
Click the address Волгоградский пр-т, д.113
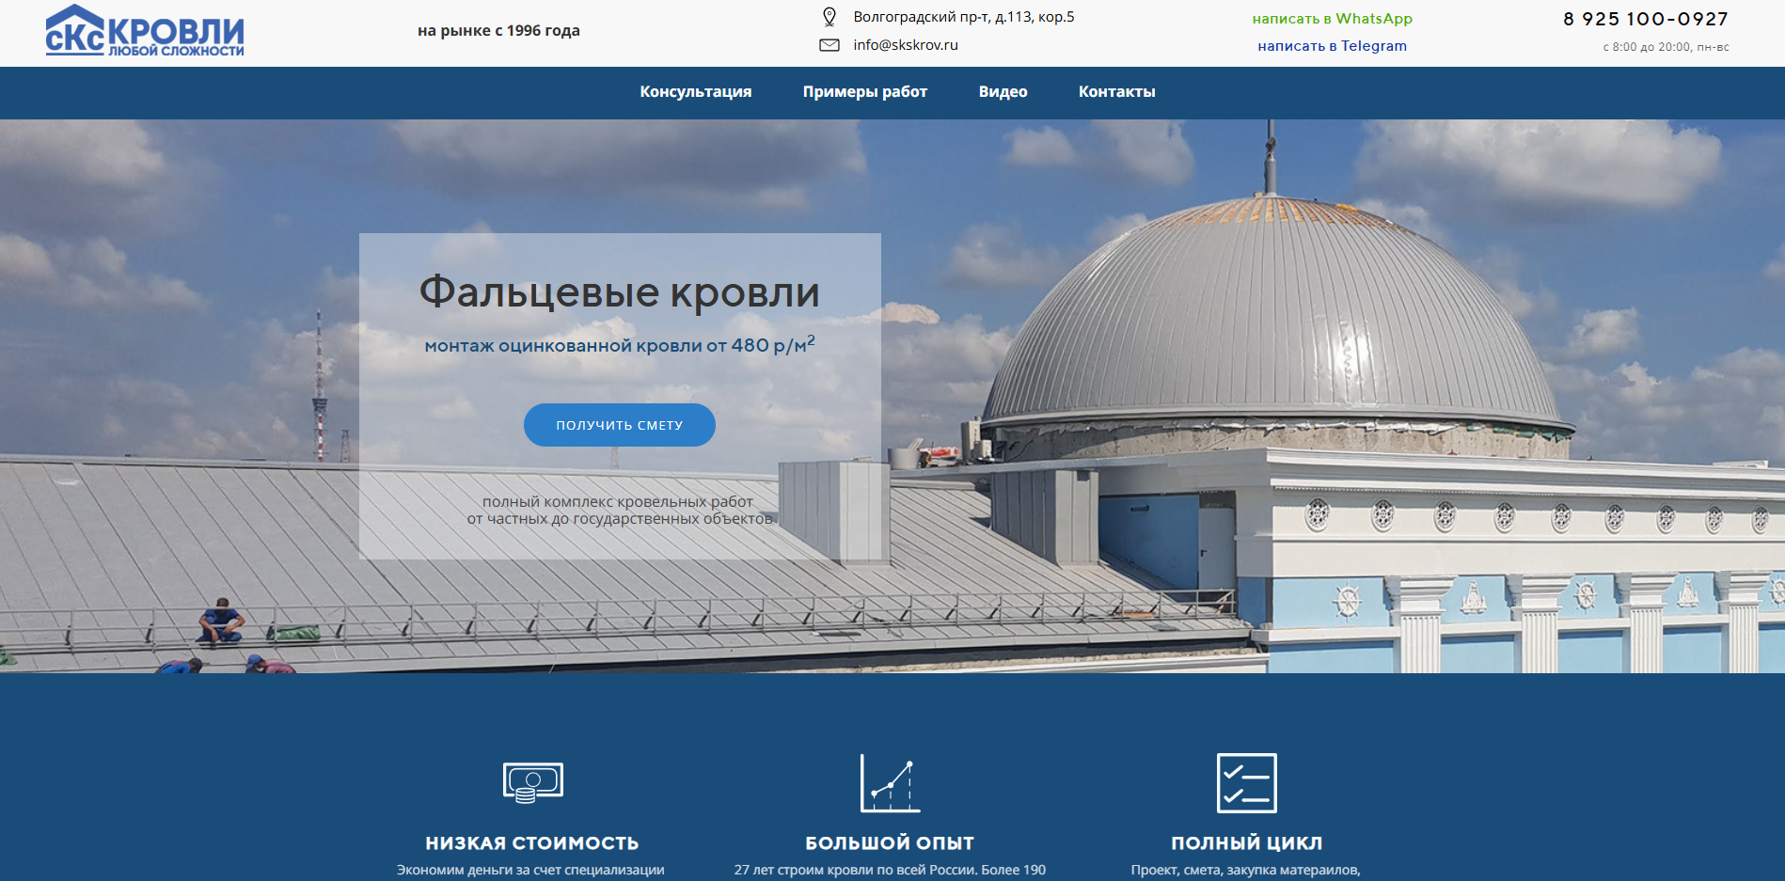tap(963, 15)
